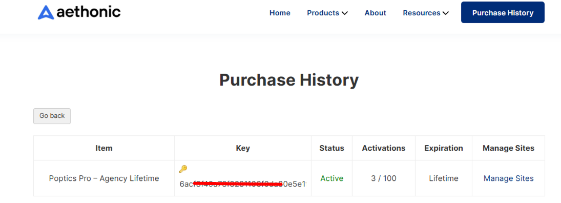561x203 pixels.
Task: Click the Lifetime expiration value
Action: (444, 178)
